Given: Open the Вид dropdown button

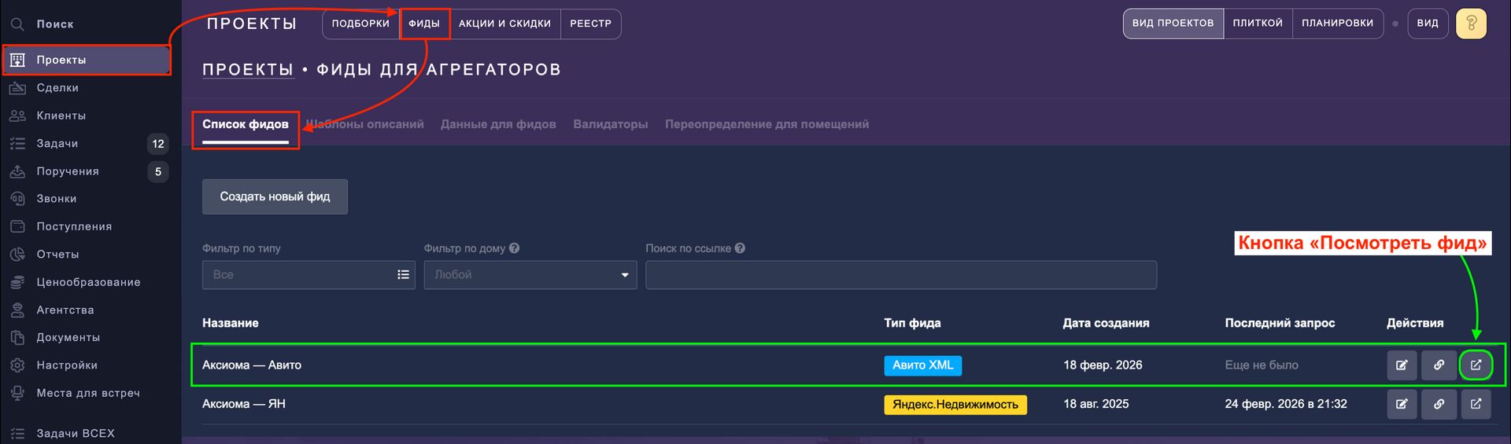Looking at the screenshot, I should [1428, 24].
